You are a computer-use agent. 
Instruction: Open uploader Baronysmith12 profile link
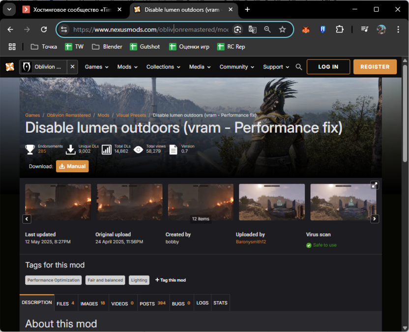click(251, 241)
